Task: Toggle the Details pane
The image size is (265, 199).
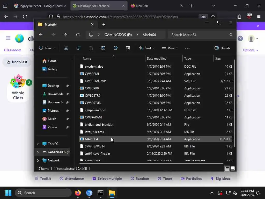Action: [222, 48]
